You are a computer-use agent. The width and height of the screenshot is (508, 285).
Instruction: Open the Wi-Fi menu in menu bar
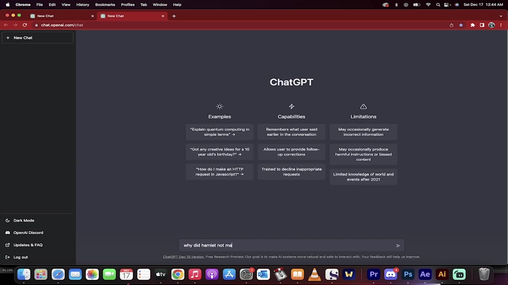[428, 5]
